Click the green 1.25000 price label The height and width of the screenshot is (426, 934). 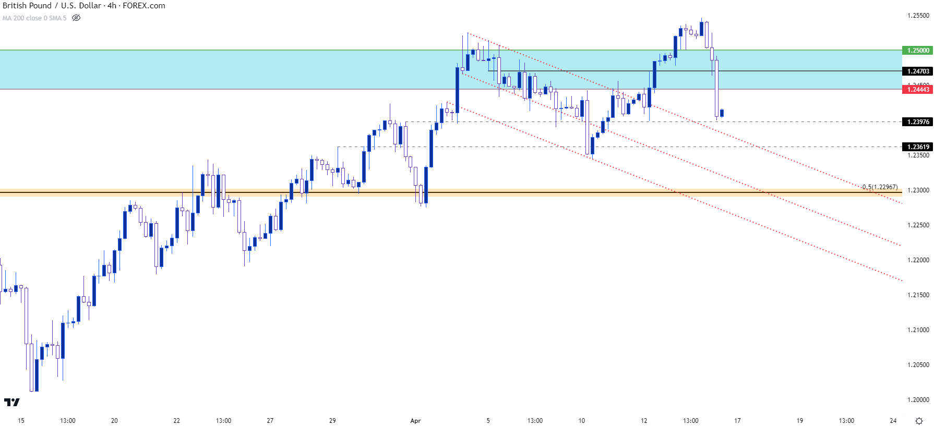917,51
